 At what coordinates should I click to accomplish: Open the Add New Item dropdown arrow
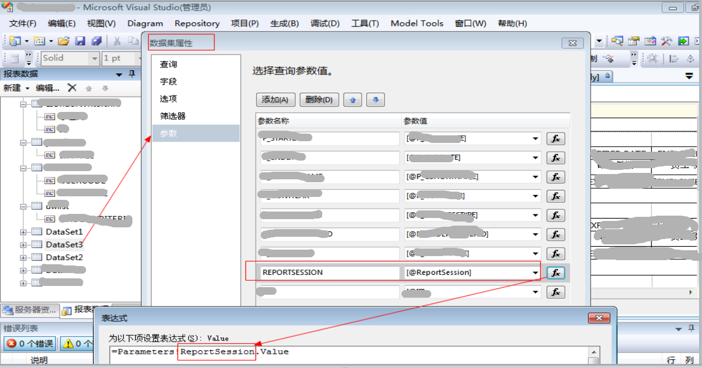(x=51, y=41)
